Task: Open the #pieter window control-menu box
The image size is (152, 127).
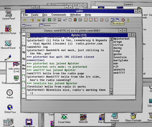Action: [28, 35]
